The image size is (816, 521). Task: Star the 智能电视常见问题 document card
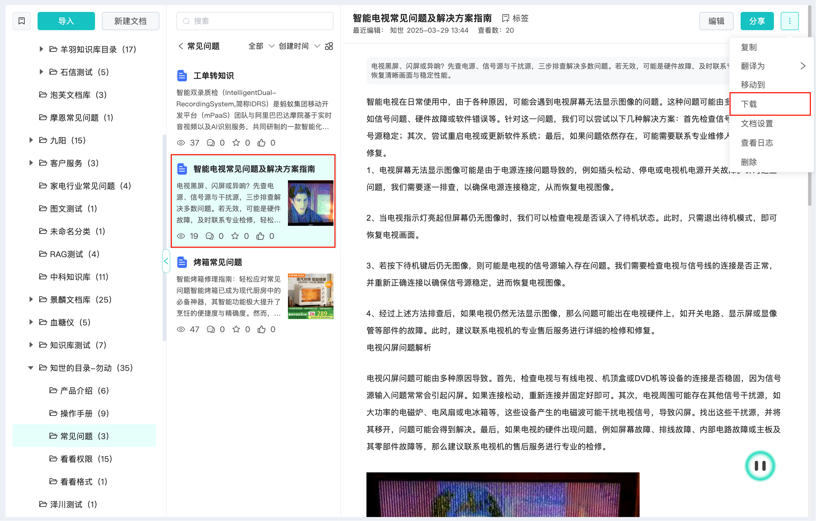[235, 236]
